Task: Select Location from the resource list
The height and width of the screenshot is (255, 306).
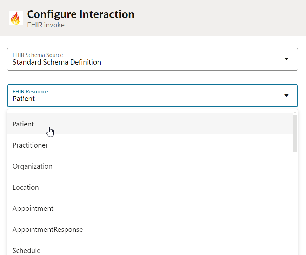Action: (26, 187)
